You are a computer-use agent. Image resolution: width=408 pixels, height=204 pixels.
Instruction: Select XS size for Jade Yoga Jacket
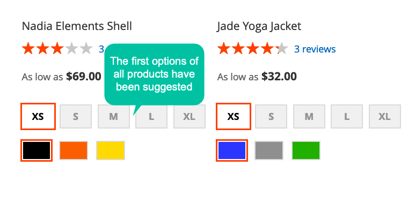pyautogui.click(x=234, y=117)
